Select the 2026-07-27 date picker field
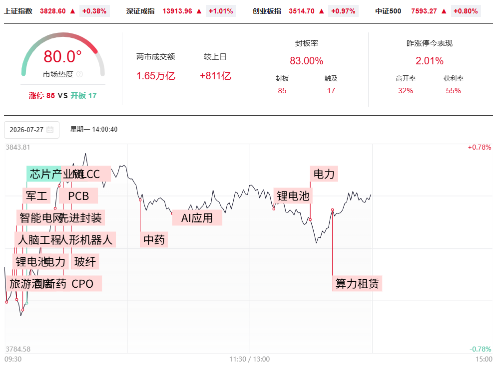This screenshot has height=366, width=502. pyautogui.click(x=31, y=130)
